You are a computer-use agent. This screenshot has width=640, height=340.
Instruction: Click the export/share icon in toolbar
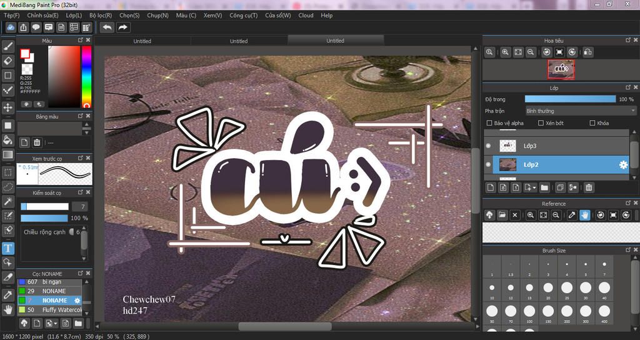[24, 27]
